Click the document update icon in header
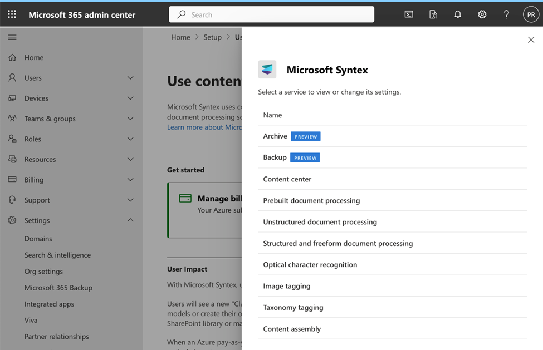Image resolution: width=543 pixels, height=350 pixels. [433, 14]
